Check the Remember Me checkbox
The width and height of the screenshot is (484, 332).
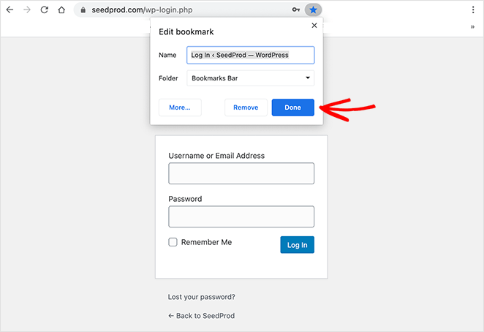tap(173, 242)
